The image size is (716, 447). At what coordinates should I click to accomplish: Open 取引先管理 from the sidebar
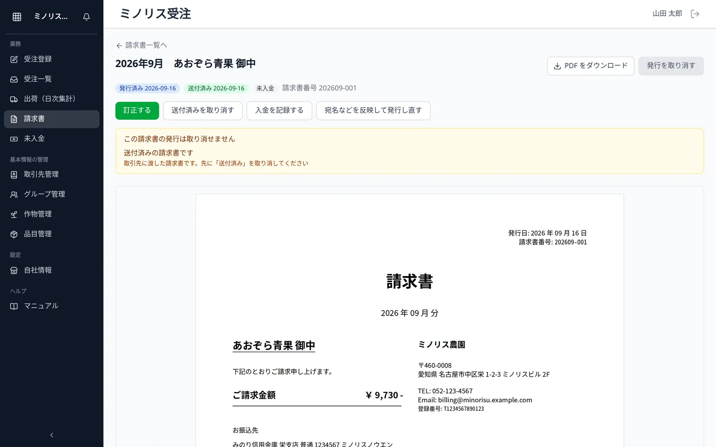coord(52,174)
